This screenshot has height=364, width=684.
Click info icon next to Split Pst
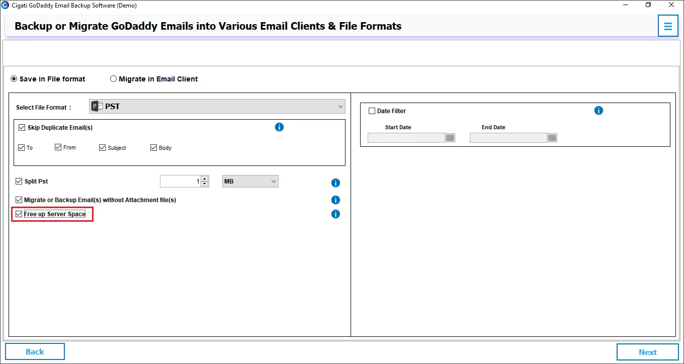(x=335, y=183)
